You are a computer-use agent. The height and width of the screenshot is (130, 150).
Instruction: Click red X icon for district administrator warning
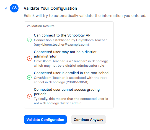tap(29, 59)
